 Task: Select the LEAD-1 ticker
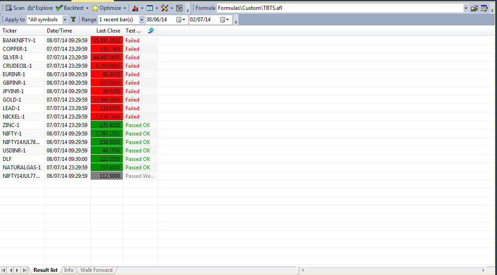click(11, 108)
